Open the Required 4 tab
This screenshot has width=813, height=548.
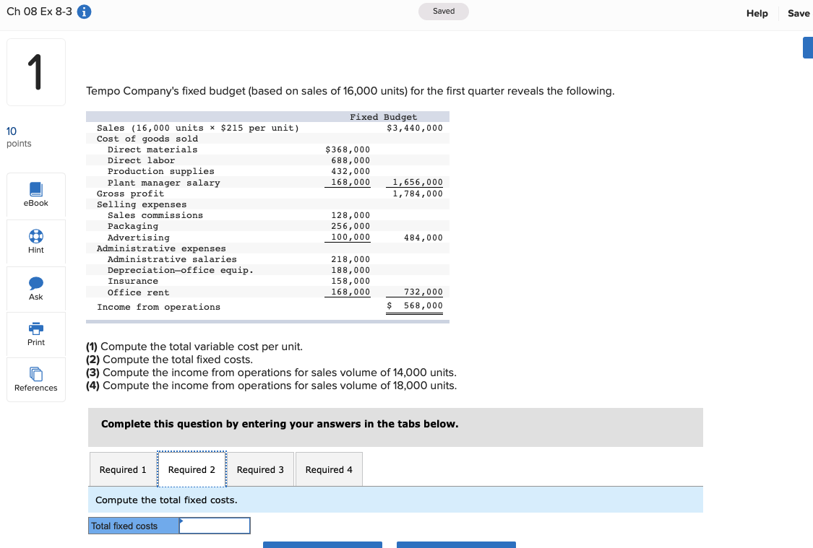click(x=329, y=469)
